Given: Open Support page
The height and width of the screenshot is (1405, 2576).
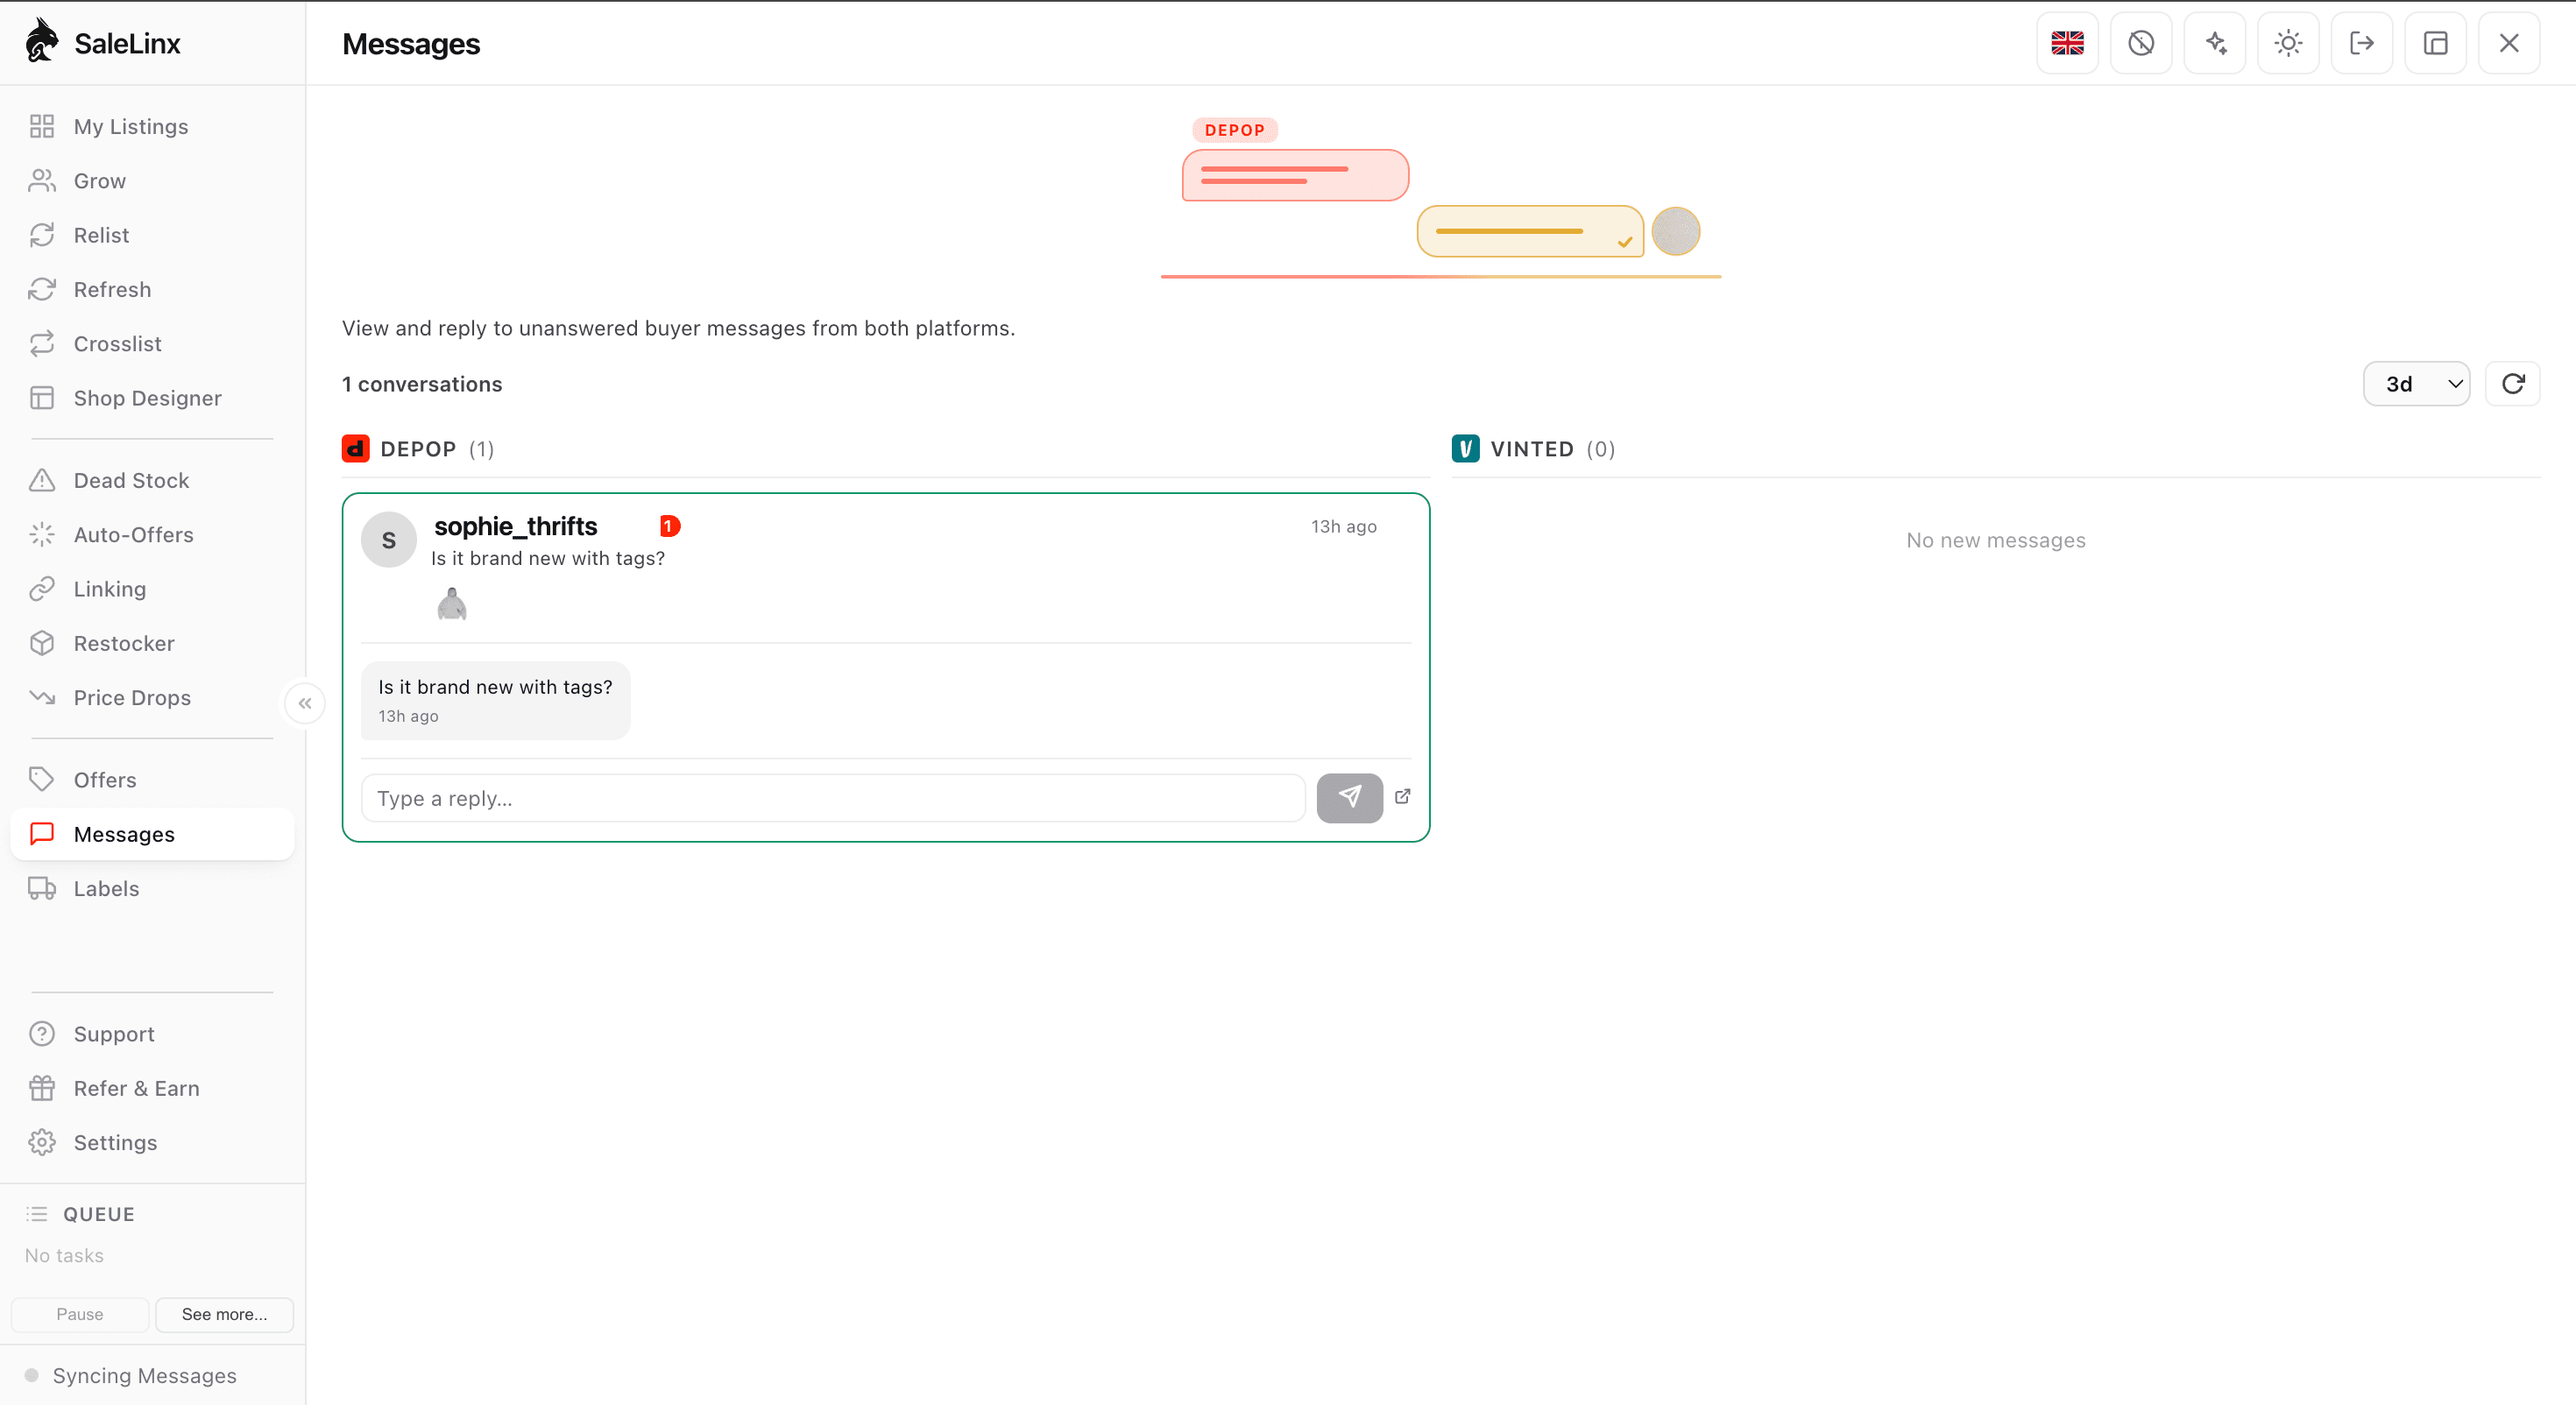Looking at the screenshot, I should 152,1034.
